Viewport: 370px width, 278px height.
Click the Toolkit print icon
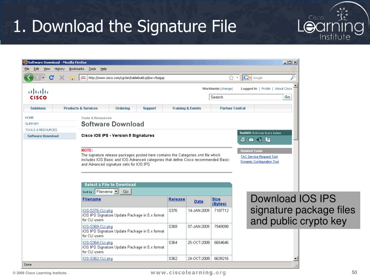242,140
